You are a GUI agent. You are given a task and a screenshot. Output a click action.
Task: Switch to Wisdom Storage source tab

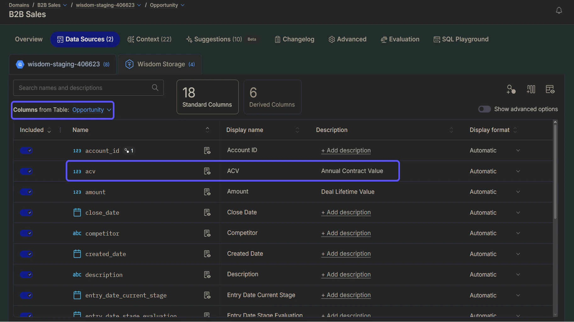[x=160, y=64]
